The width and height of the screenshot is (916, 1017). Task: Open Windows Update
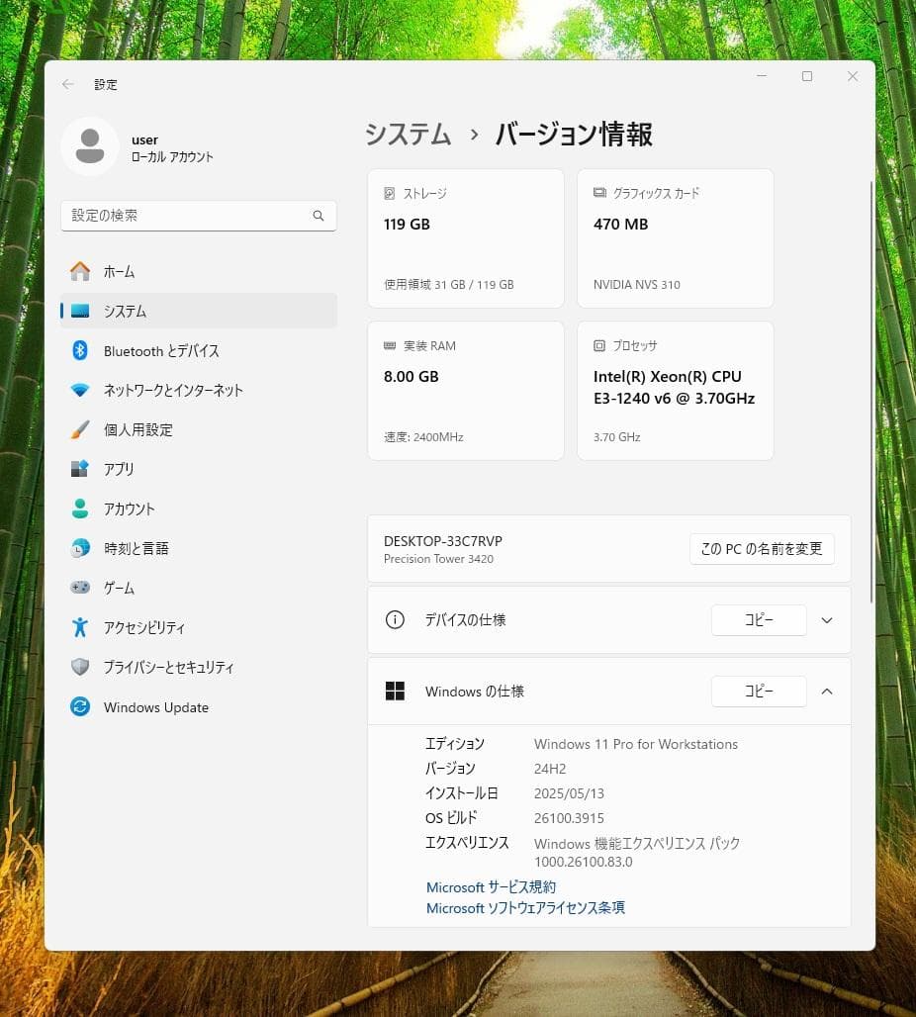[x=155, y=707]
